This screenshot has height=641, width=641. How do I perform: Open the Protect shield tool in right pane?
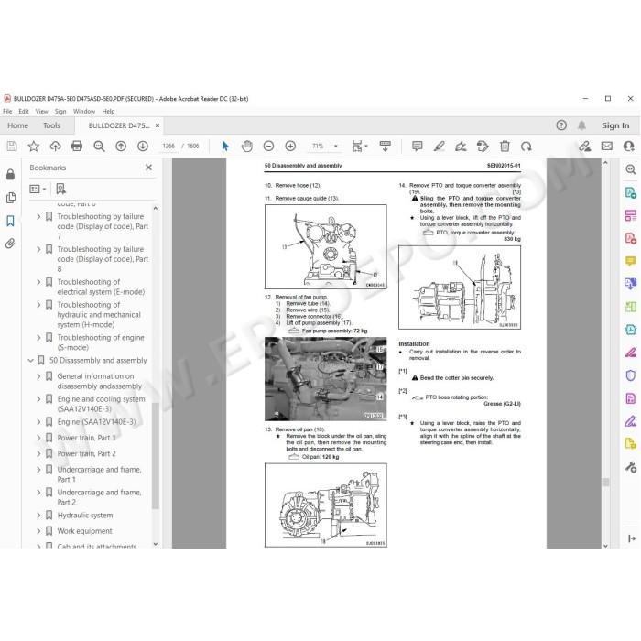tap(630, 375)
